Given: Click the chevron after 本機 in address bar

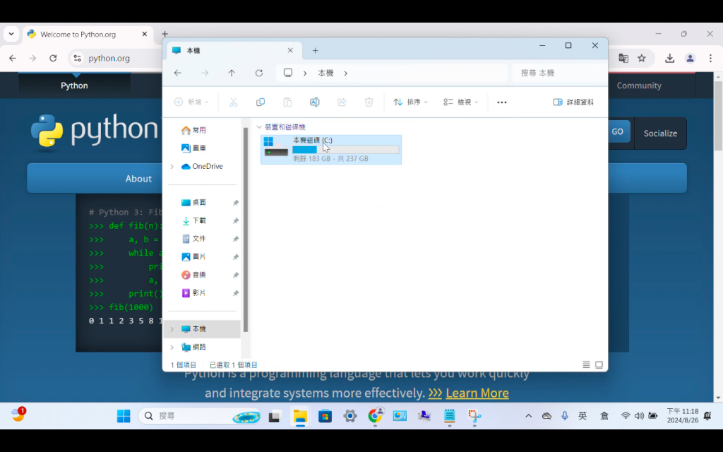Looking at the screenshot, I should [x=346, y=73].
